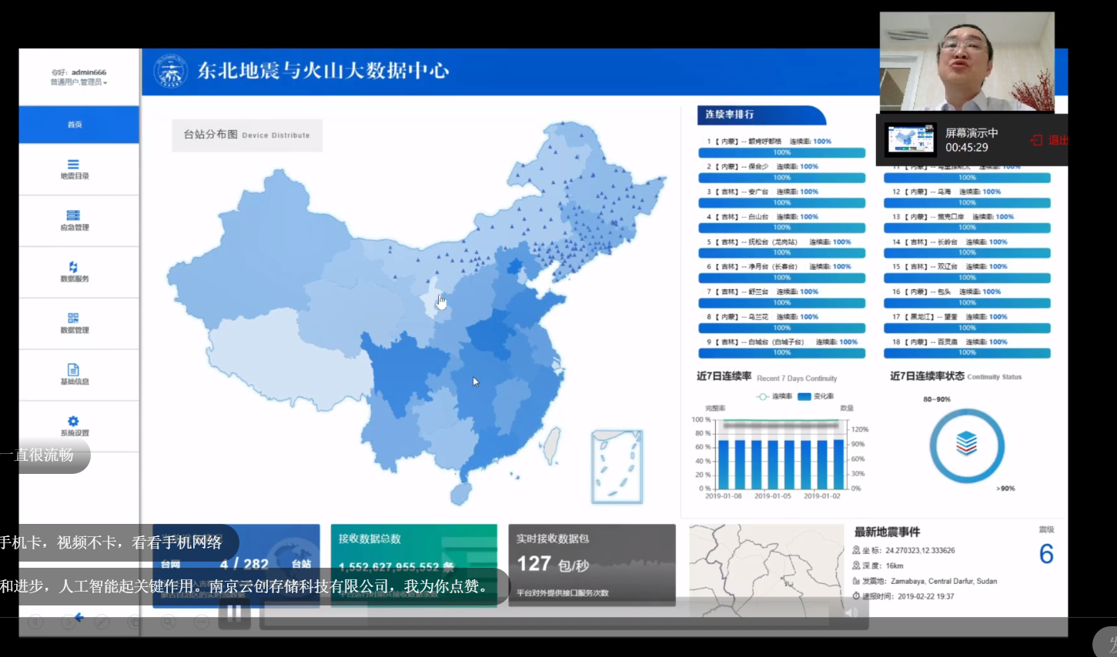The height and width of the screenshot is (657, 1117).
Task: Click the 台网 / 台站 count card
Action: pyautogui.click(x=236, y=565)
